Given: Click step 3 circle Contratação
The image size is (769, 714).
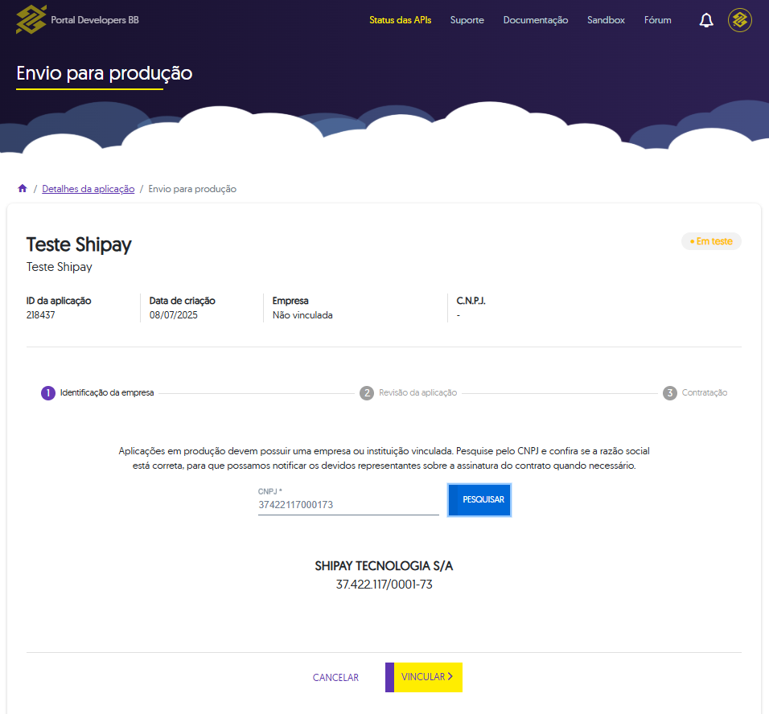Looking at the screenshot, I should [669, 393].
